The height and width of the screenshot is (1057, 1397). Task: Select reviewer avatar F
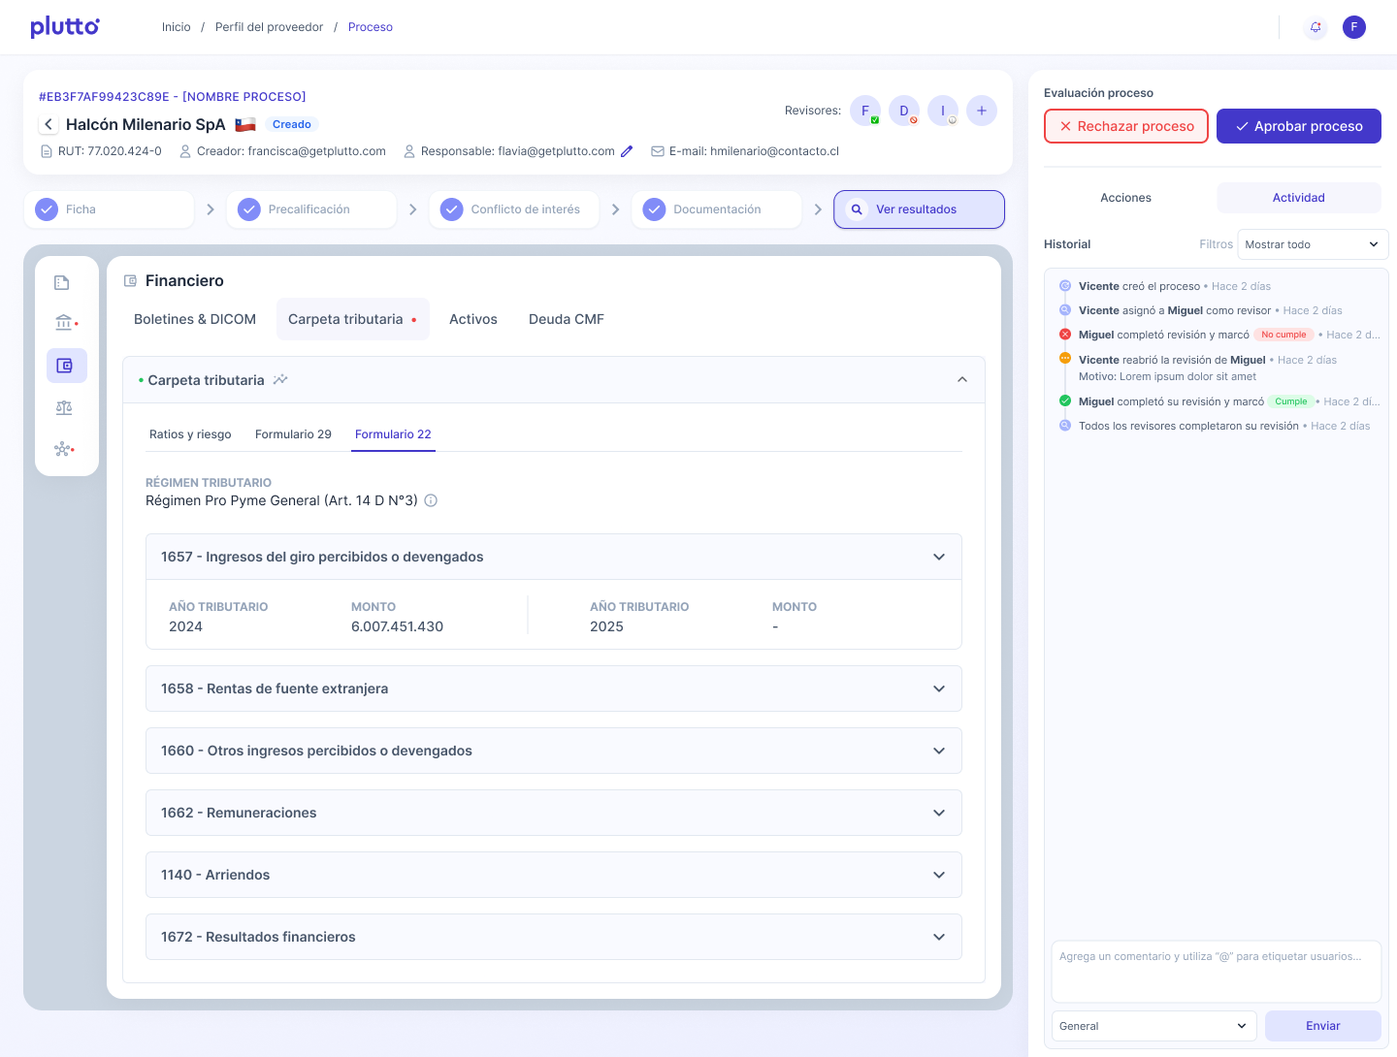(x=865, y=111)
